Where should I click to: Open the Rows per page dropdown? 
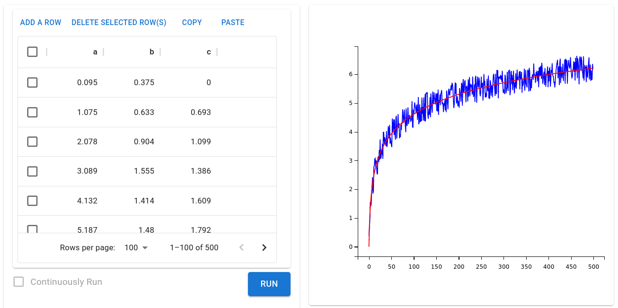point(136,247)
